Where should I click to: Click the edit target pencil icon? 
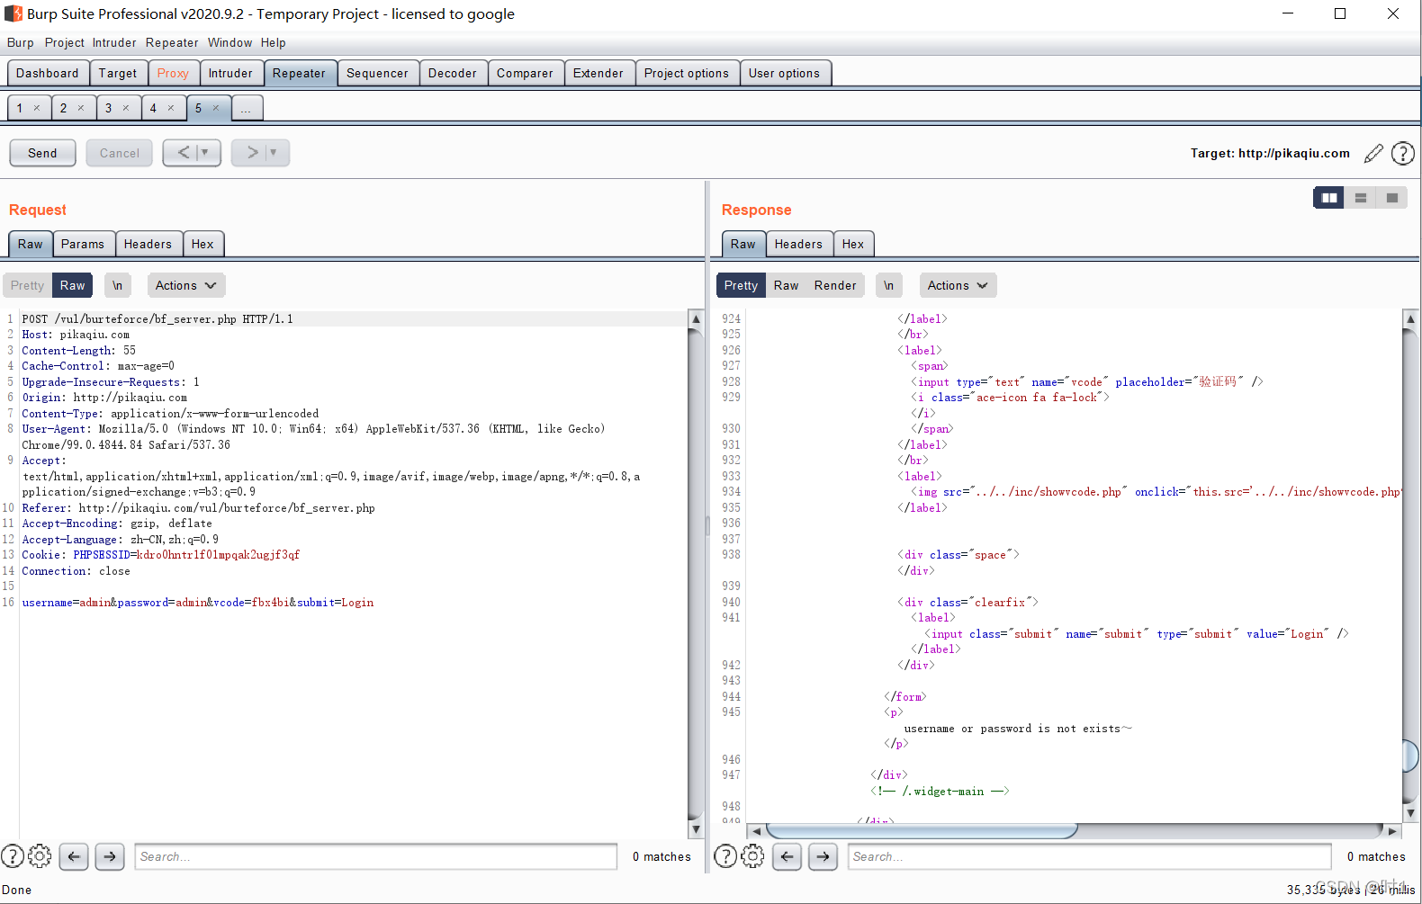[x=1373, y=154]
